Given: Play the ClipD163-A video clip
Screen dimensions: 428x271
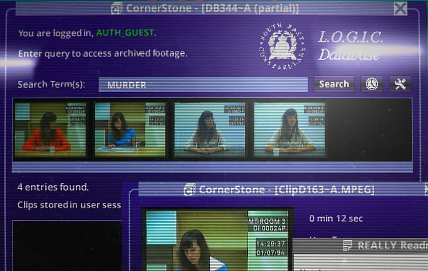Looking at the screenshot, I should [217, 264].
